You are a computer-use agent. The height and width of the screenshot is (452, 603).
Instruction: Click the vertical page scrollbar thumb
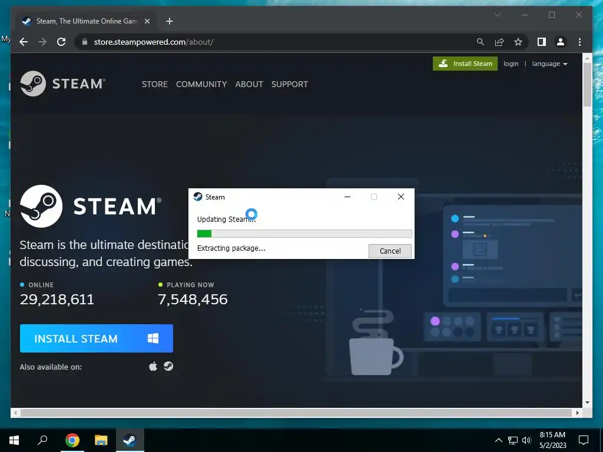(x=587, y=85)
